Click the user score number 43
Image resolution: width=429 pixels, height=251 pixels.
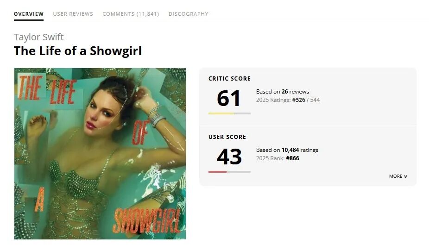[x=229, y=157]
